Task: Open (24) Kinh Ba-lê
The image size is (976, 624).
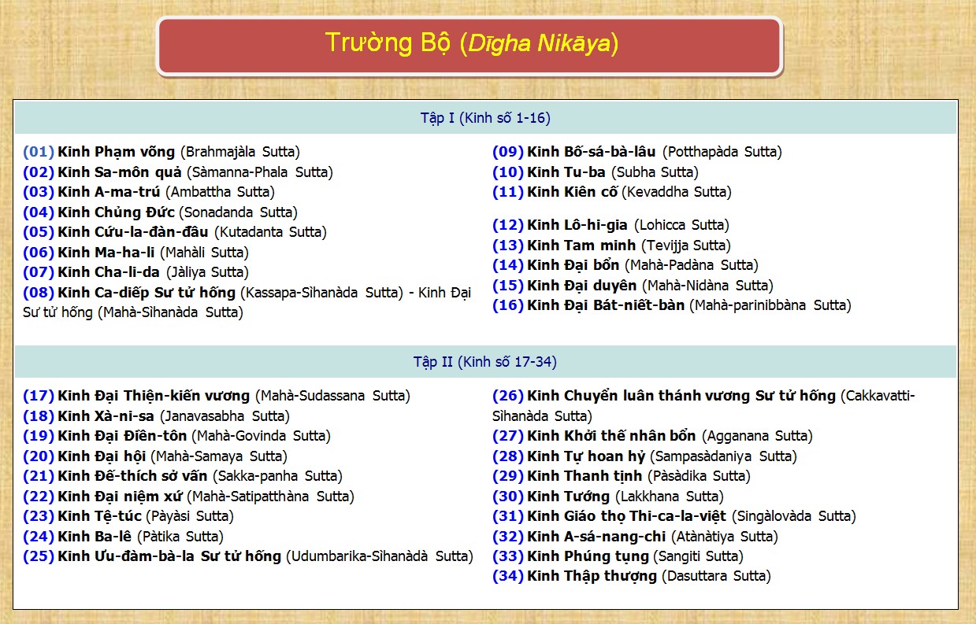Action: tap(78, 536)
